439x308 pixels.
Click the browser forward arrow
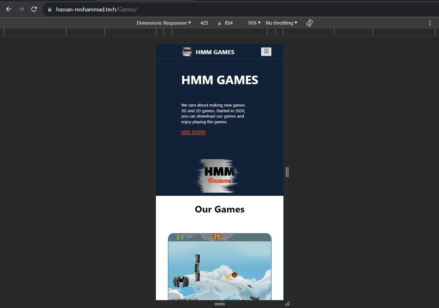coord(21,9)
